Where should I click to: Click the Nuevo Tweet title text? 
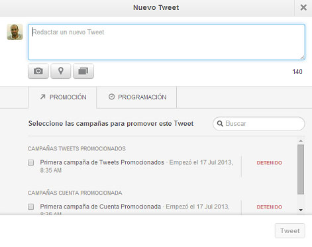pos(156,7)
